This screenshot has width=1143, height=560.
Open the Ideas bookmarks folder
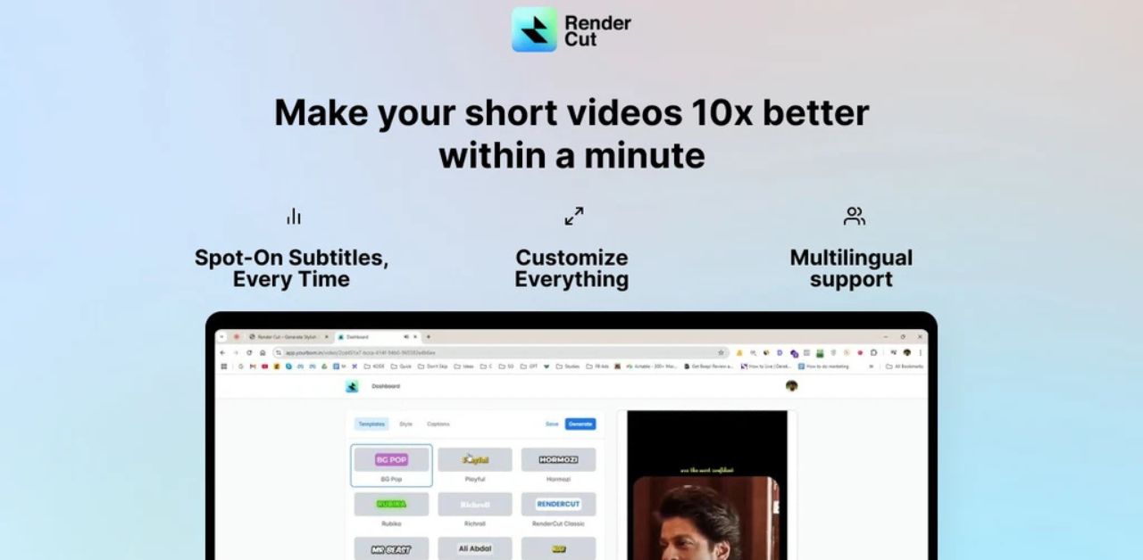[x=464, y=366]
